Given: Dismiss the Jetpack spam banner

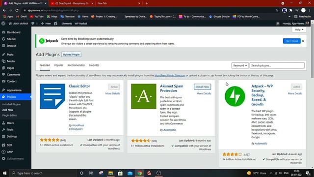Looking at the screenshot, I should [303, 41].
